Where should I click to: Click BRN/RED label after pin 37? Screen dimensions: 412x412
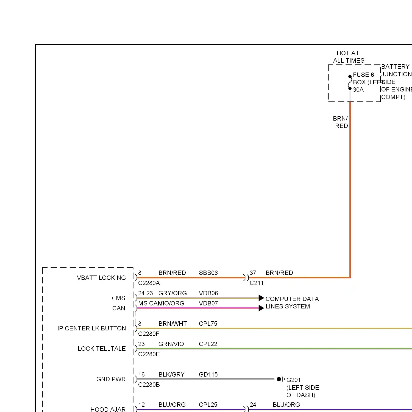279,273
